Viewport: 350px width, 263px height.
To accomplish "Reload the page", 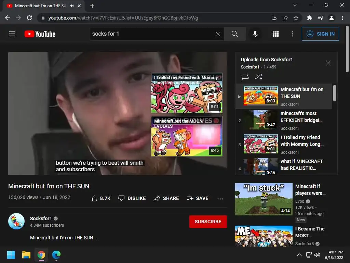I will [29, 18].
